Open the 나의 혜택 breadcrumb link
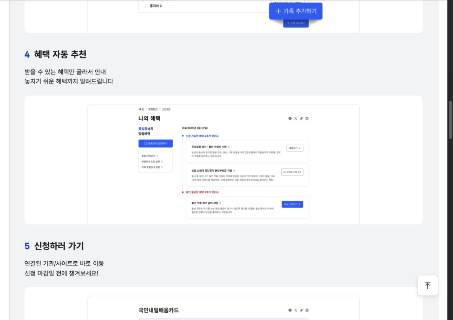This screenshot has height=320, width=453. pos(166,109)
